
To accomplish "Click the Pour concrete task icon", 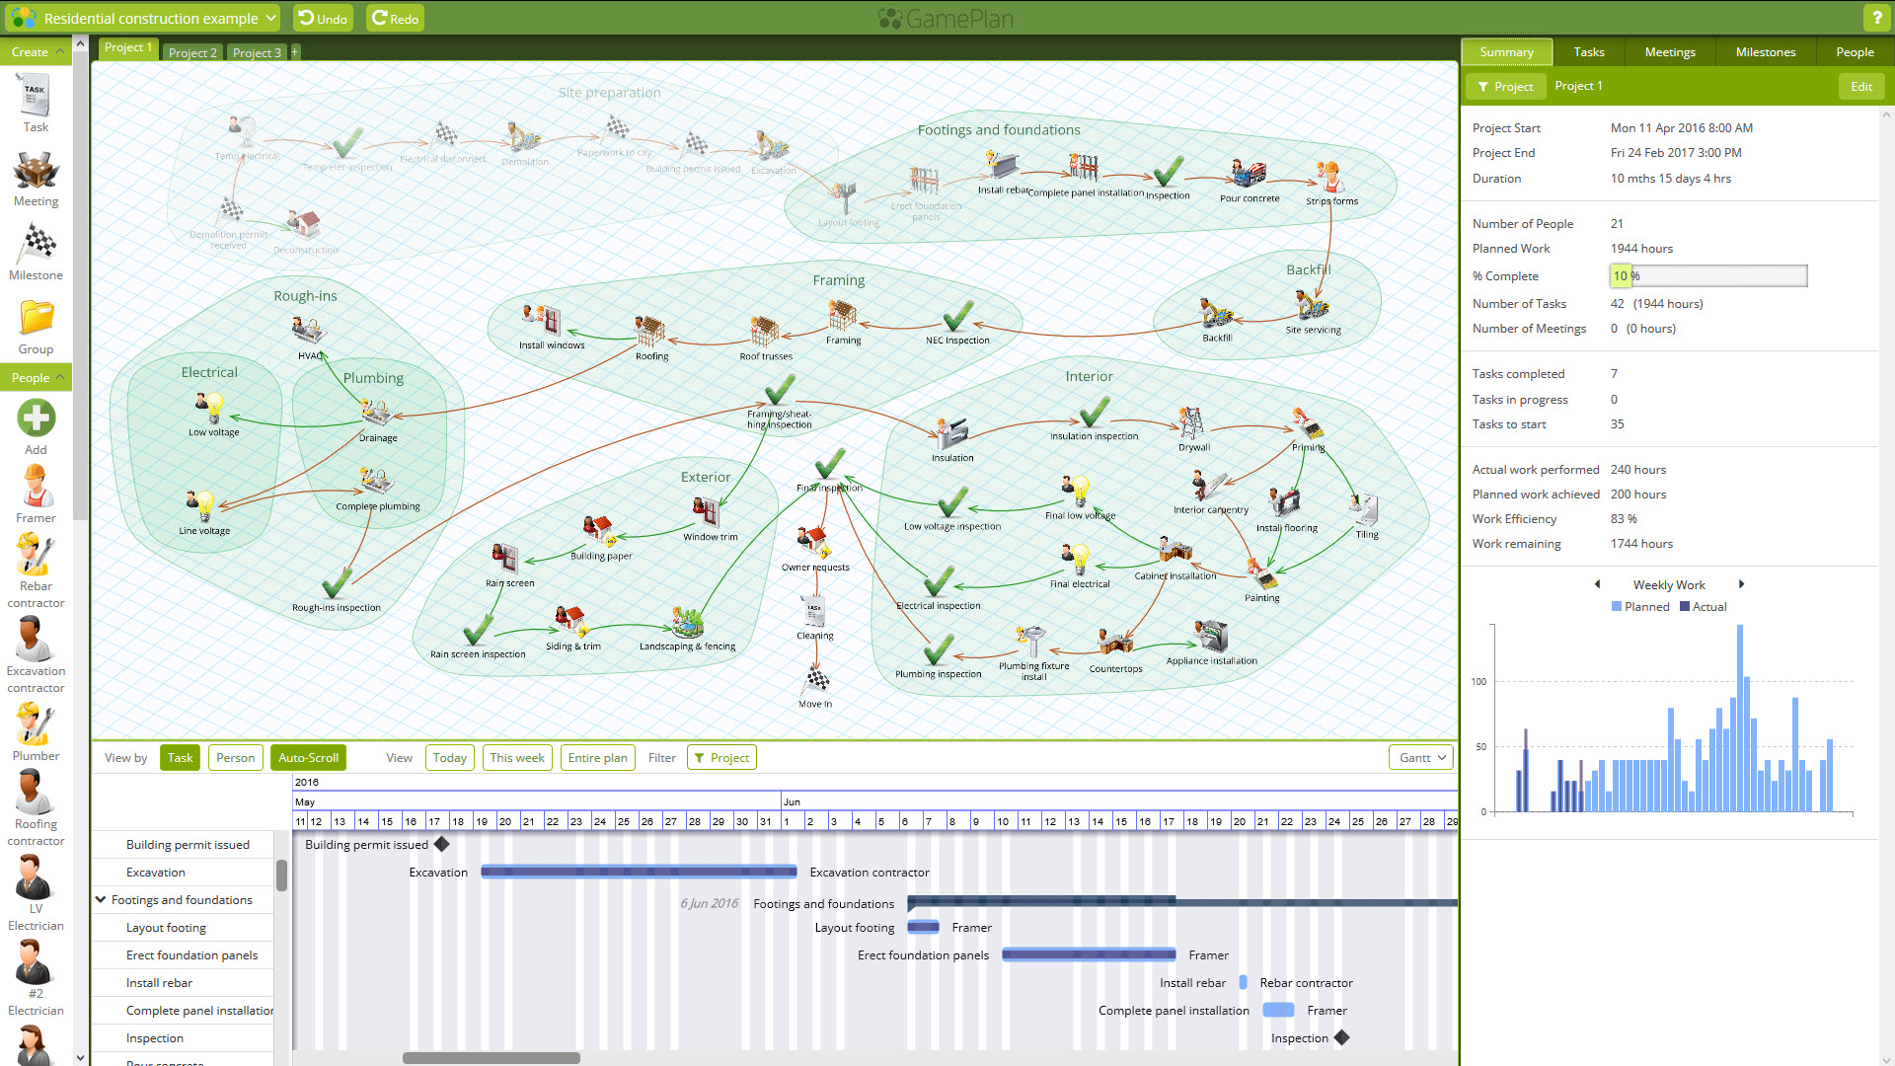I will click(x=1248, y=174).
